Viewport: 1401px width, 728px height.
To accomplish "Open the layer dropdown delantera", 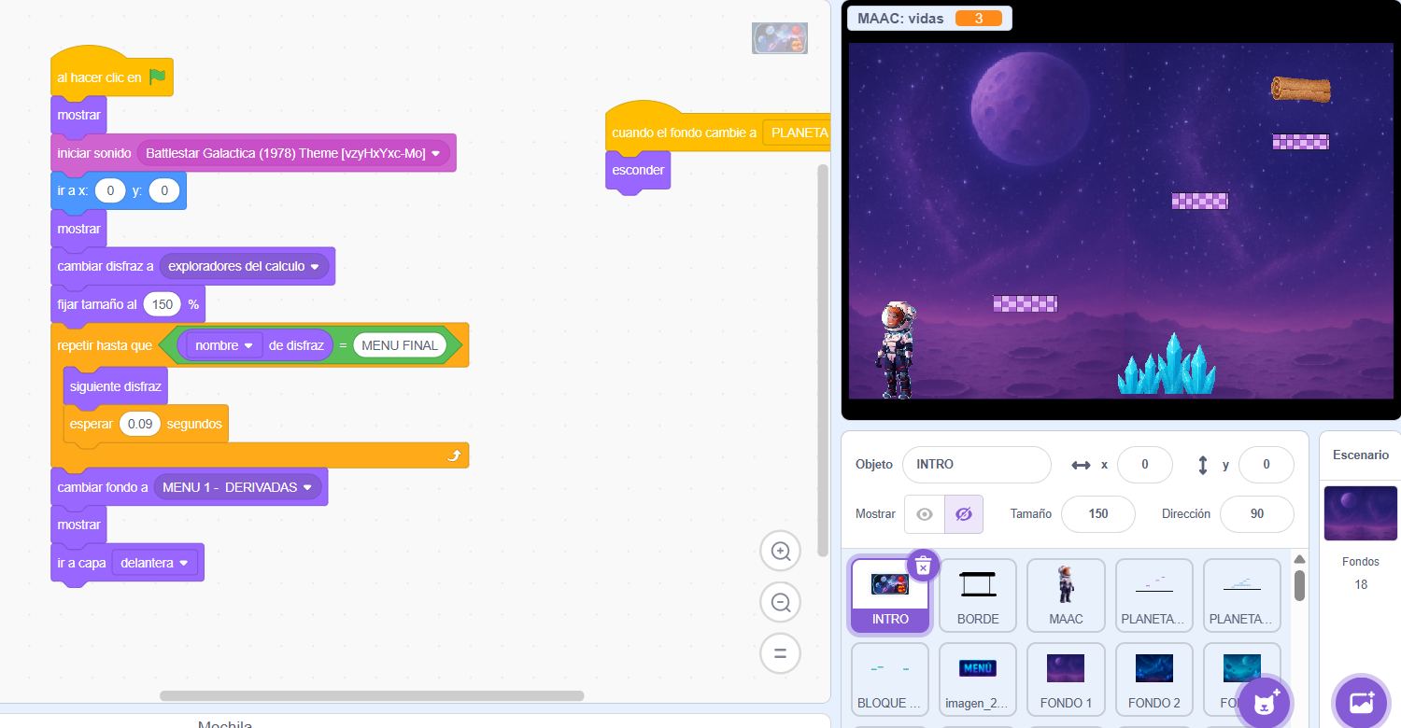I will coord(183,563).
